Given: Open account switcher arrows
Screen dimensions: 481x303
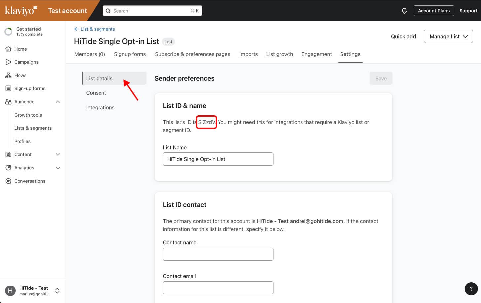Looking at the screenshot, I should coord(57,291).
